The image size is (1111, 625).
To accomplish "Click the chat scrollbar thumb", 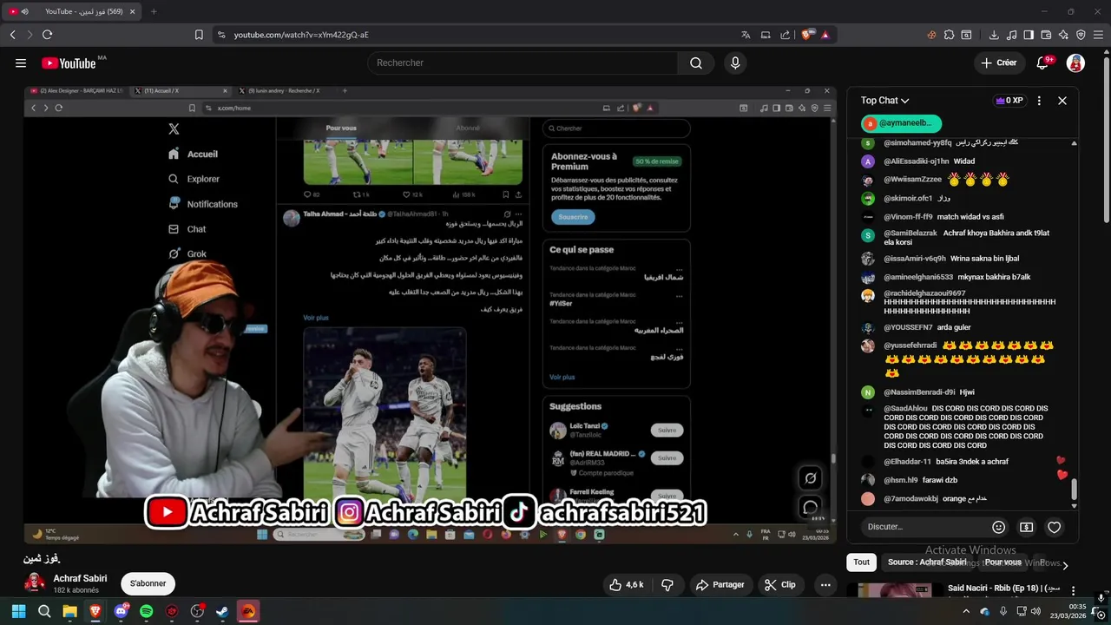I will coord(1074,490).
